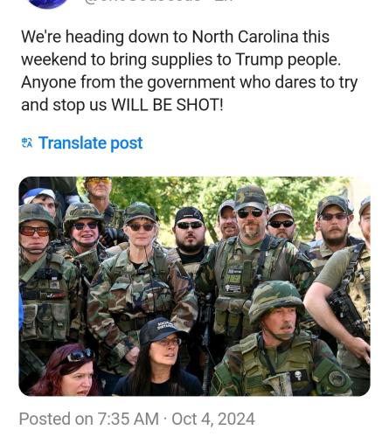
Task: Open the attached group photo
Action: coord(194,286)
